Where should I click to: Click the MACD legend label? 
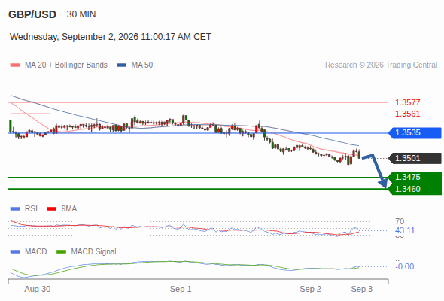point(35,252)
